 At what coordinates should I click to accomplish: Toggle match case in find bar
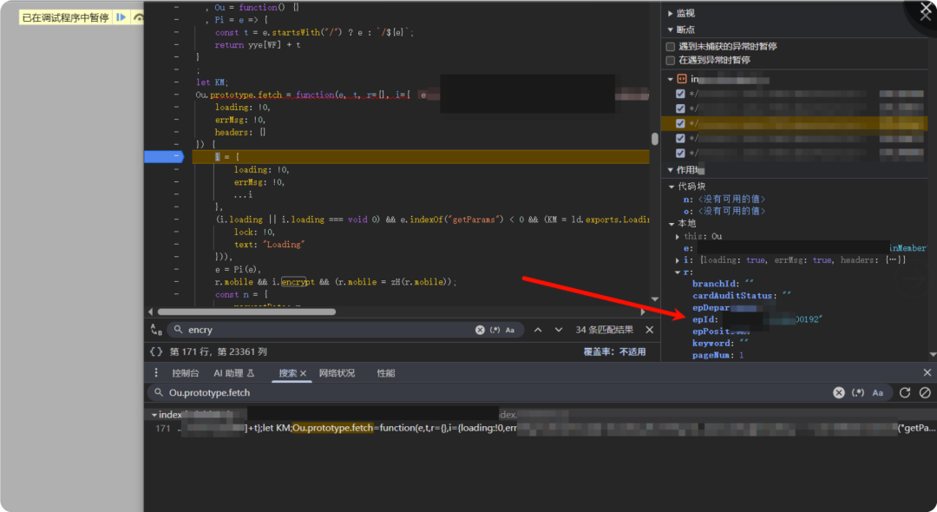tap(510, 330)
